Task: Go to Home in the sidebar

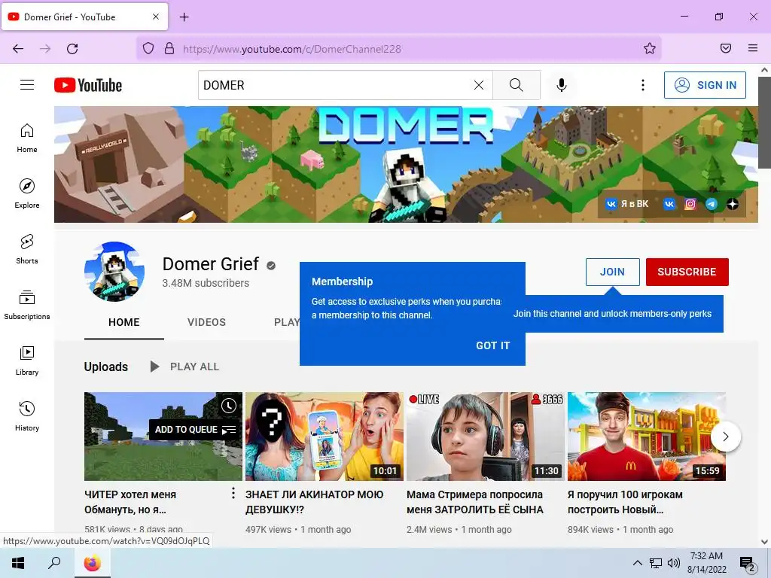Action: pyautogui.click(x=27, y=138)
